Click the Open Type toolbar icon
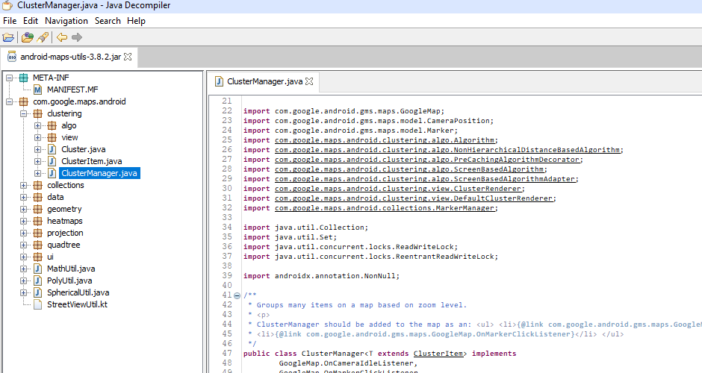Viewport: 702px width, 373px height. (x=28, y=37)
